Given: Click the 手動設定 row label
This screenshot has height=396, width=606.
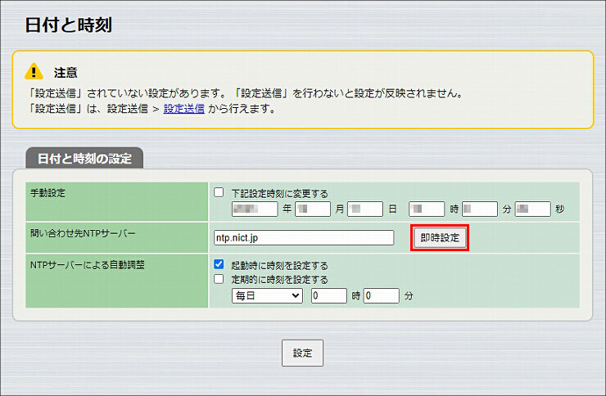Looking at the screenshot, I should [x=48, y=193].
